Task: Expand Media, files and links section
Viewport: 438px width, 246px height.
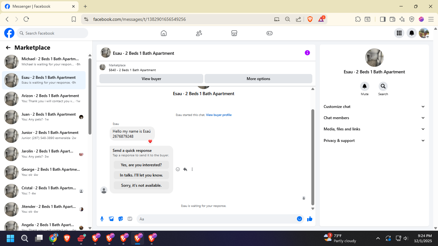Action: coord(374,129)
